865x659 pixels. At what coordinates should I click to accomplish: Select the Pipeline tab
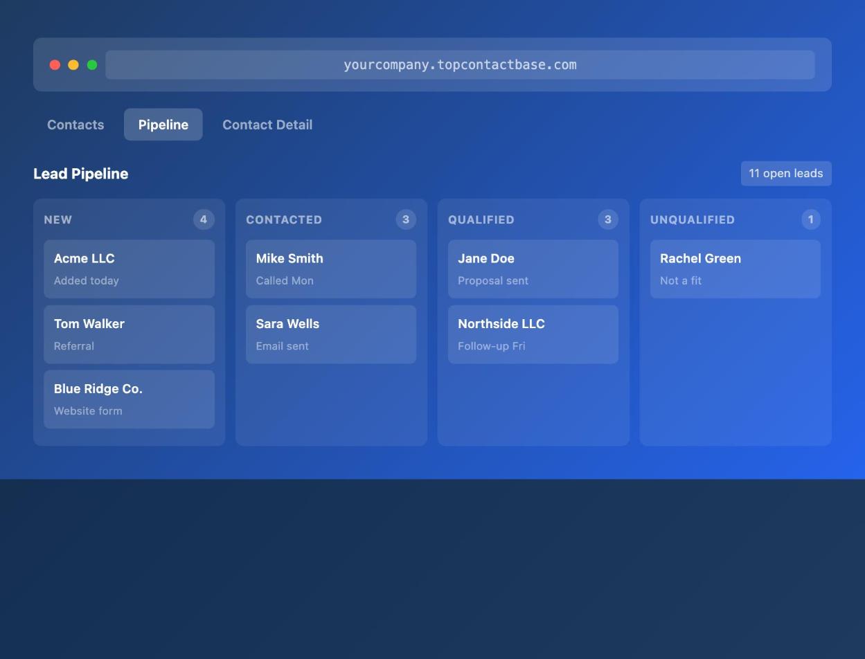[x=163, y=125]
